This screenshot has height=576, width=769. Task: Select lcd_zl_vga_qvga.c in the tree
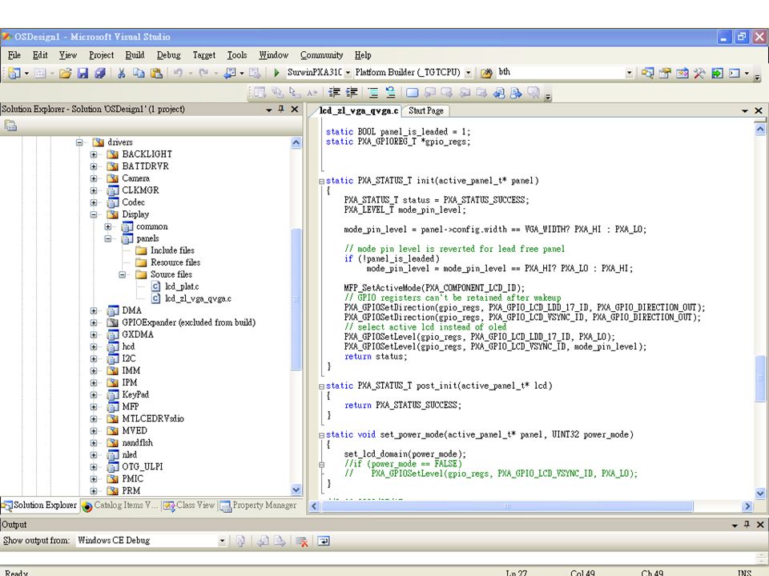[x=198, y=298]
